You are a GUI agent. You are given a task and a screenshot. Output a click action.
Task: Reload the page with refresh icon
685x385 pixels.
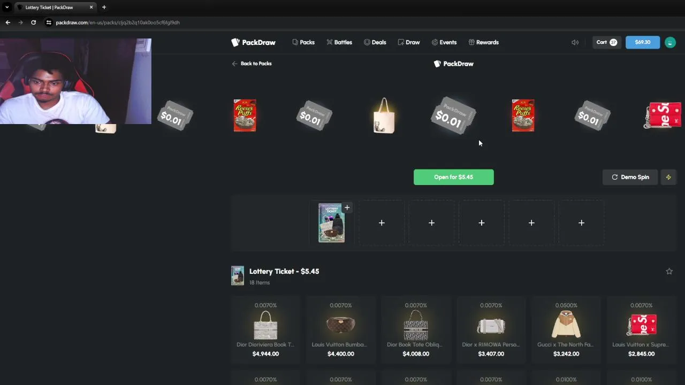(x=33, y=22)
